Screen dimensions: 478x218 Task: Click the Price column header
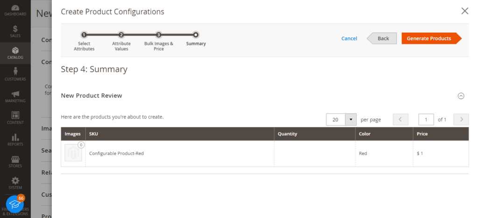[441, 134]
